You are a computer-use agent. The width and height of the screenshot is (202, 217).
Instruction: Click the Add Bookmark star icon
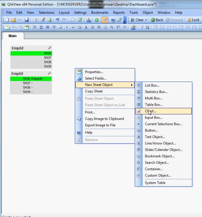tap(97, 20)
